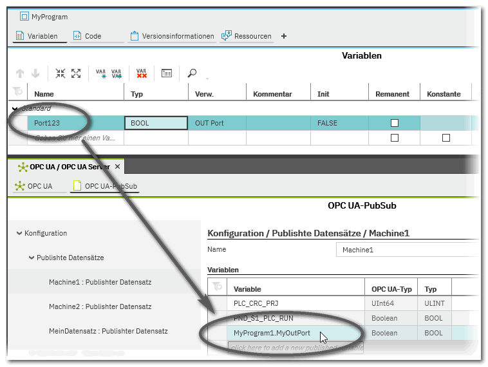Close the OPC UA Server tab
The image size is (488, 367).
(117, 167)
